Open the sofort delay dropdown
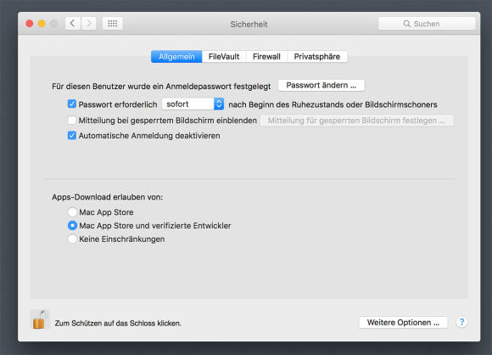Screen dimensions: 492x355 click(193, 104)
